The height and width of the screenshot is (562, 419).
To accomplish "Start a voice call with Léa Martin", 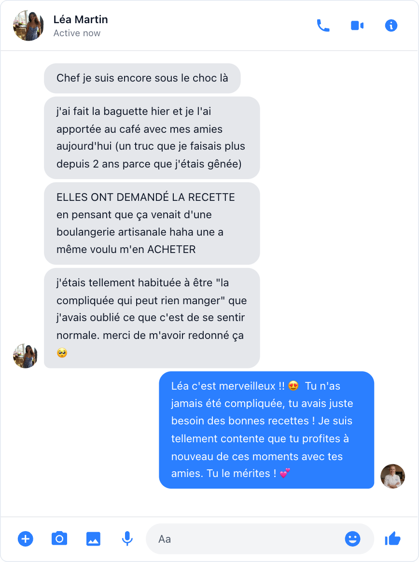I will (x=323, y=26).
